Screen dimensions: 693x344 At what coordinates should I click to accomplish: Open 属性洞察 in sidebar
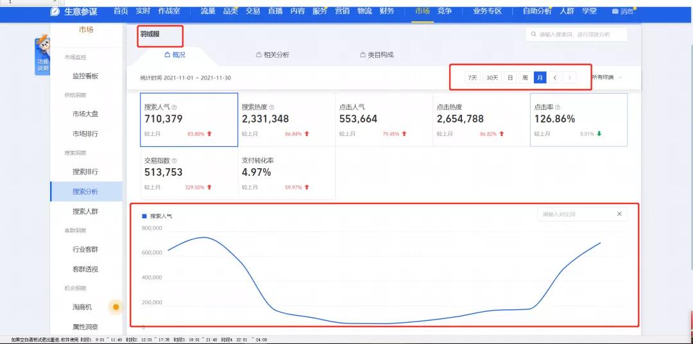86,327
